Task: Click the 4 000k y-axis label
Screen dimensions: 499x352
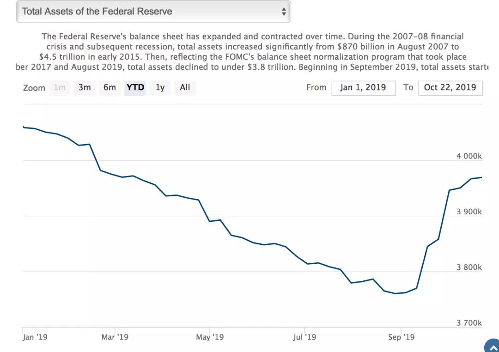Action: coord(469,156)
